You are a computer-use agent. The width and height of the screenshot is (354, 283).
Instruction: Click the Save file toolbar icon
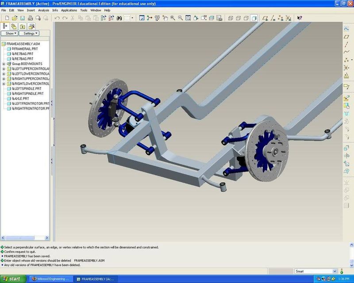[x=23, y=18]
